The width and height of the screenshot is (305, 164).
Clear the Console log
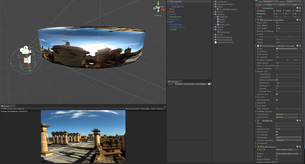pyautogui.click(x=171, y=84)
